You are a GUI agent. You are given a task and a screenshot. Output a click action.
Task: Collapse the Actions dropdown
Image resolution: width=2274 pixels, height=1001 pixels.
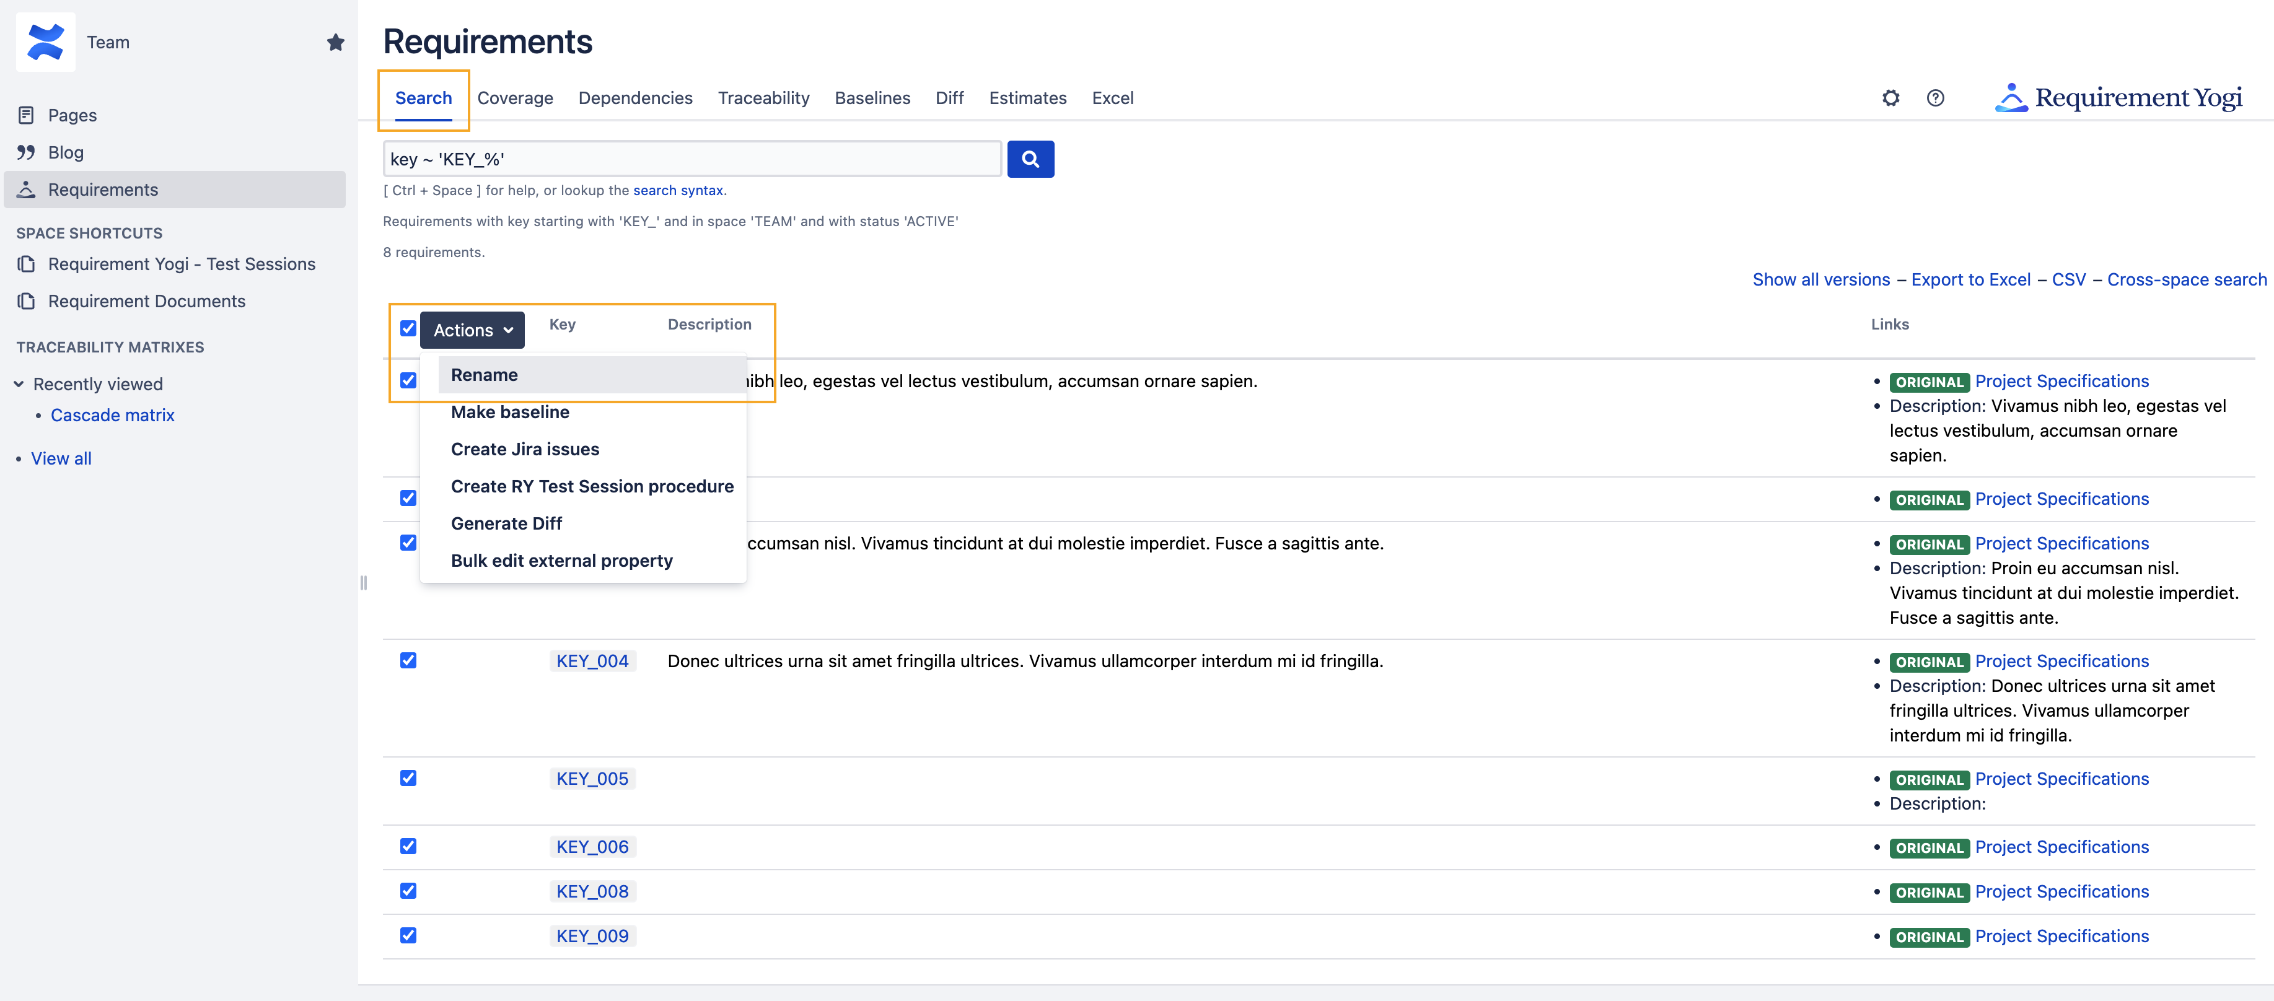pos(472,330)
